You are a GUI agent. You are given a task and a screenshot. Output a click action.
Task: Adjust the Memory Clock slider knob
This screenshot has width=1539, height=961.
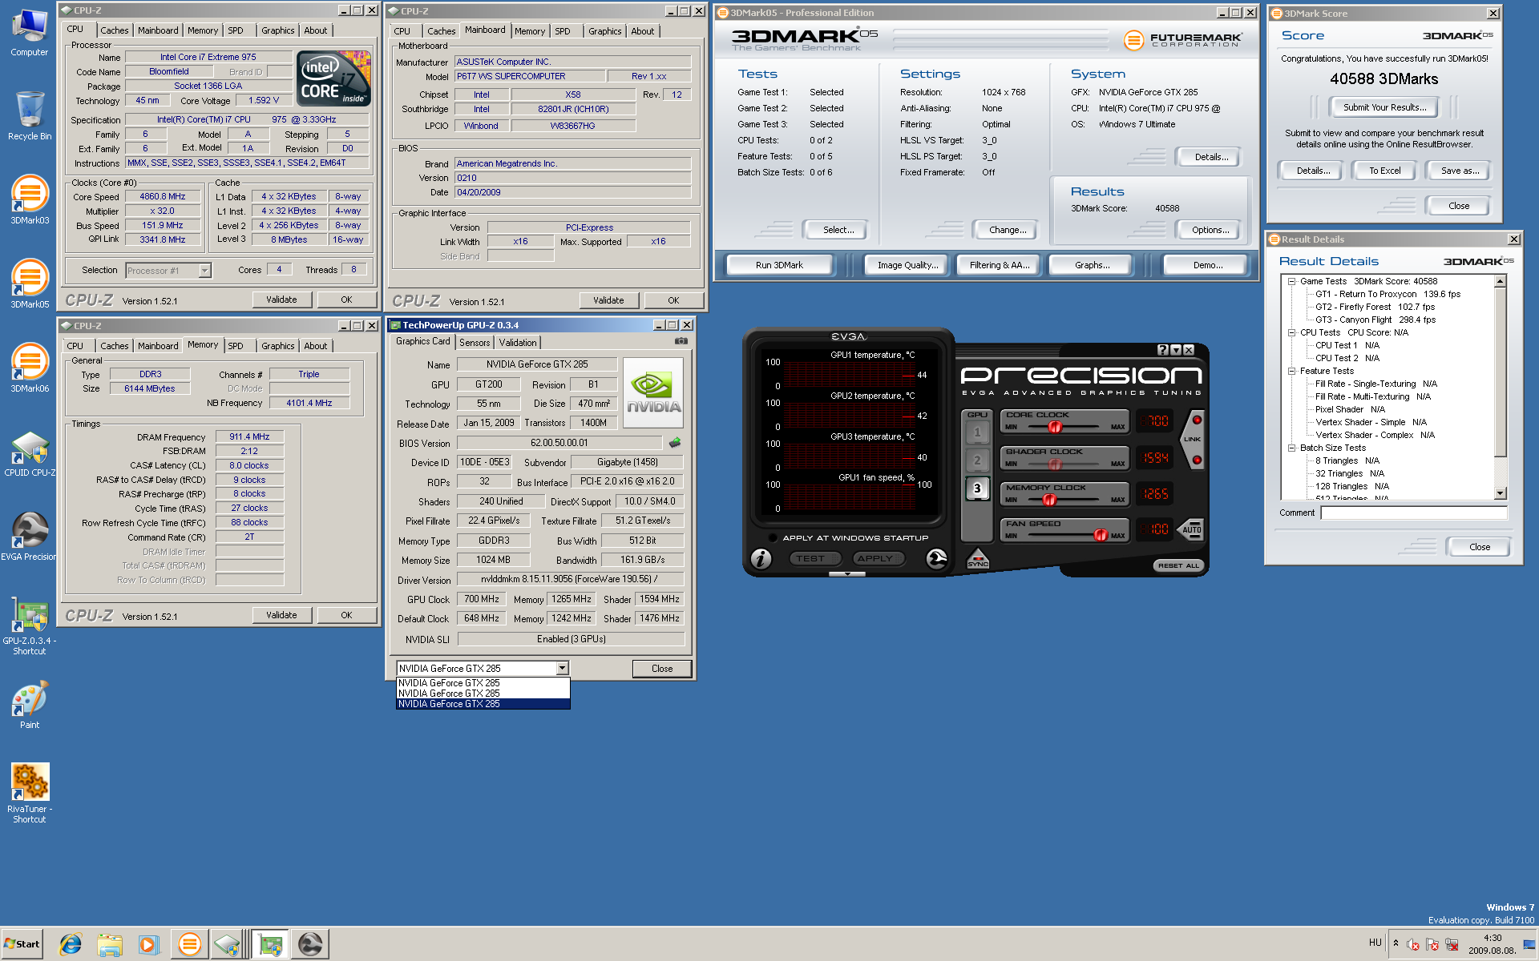1049,500
